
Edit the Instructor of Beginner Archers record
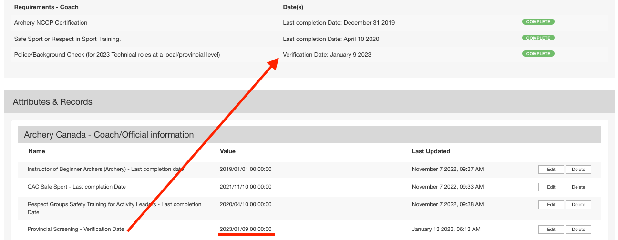551,170
